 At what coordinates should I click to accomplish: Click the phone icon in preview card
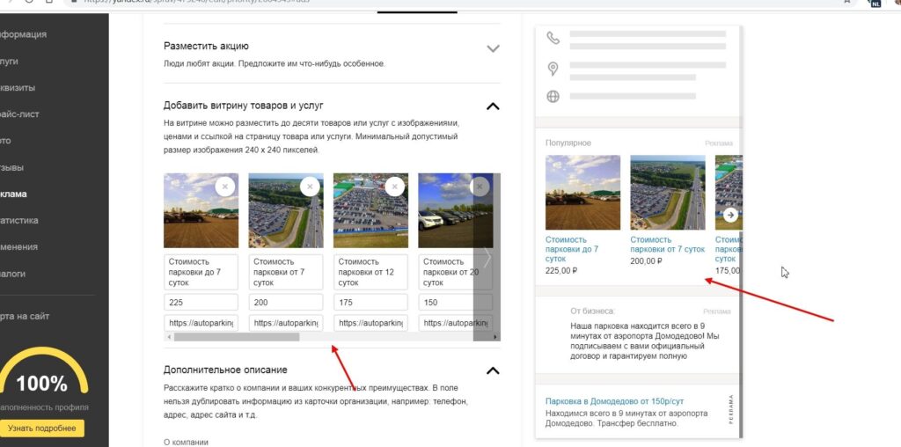[553, 38]
